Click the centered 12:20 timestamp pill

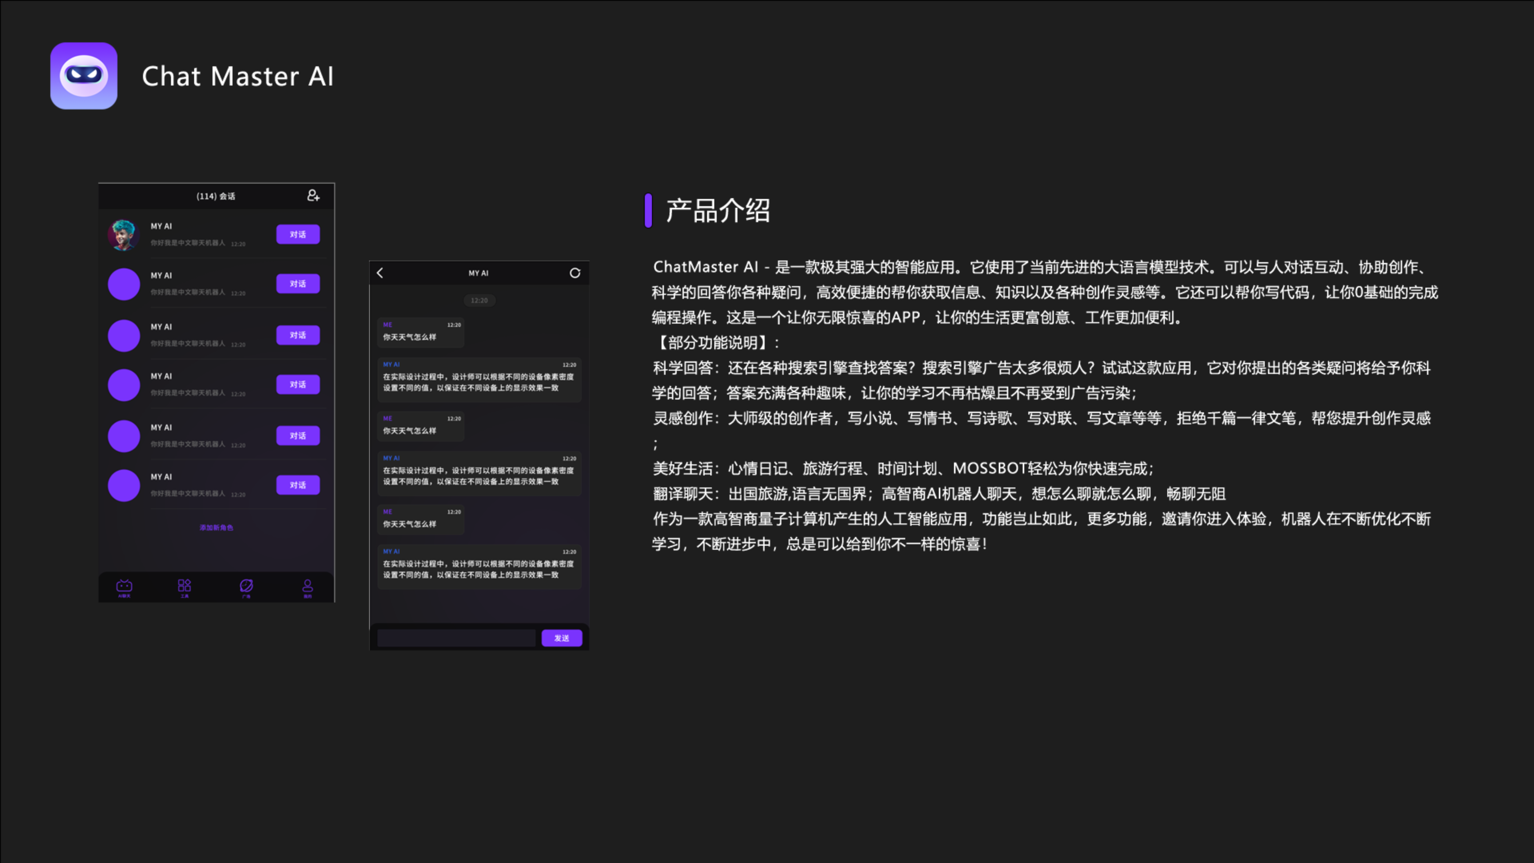tap(479, 301)
